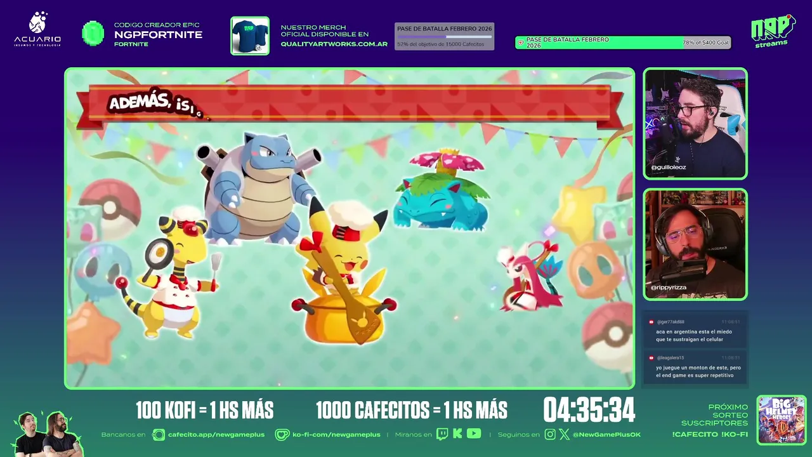The image size is (812, 457).
Task: Click the Big Helmet Heroes giveaway thumbnail
Action: click(x=782, y=420)
